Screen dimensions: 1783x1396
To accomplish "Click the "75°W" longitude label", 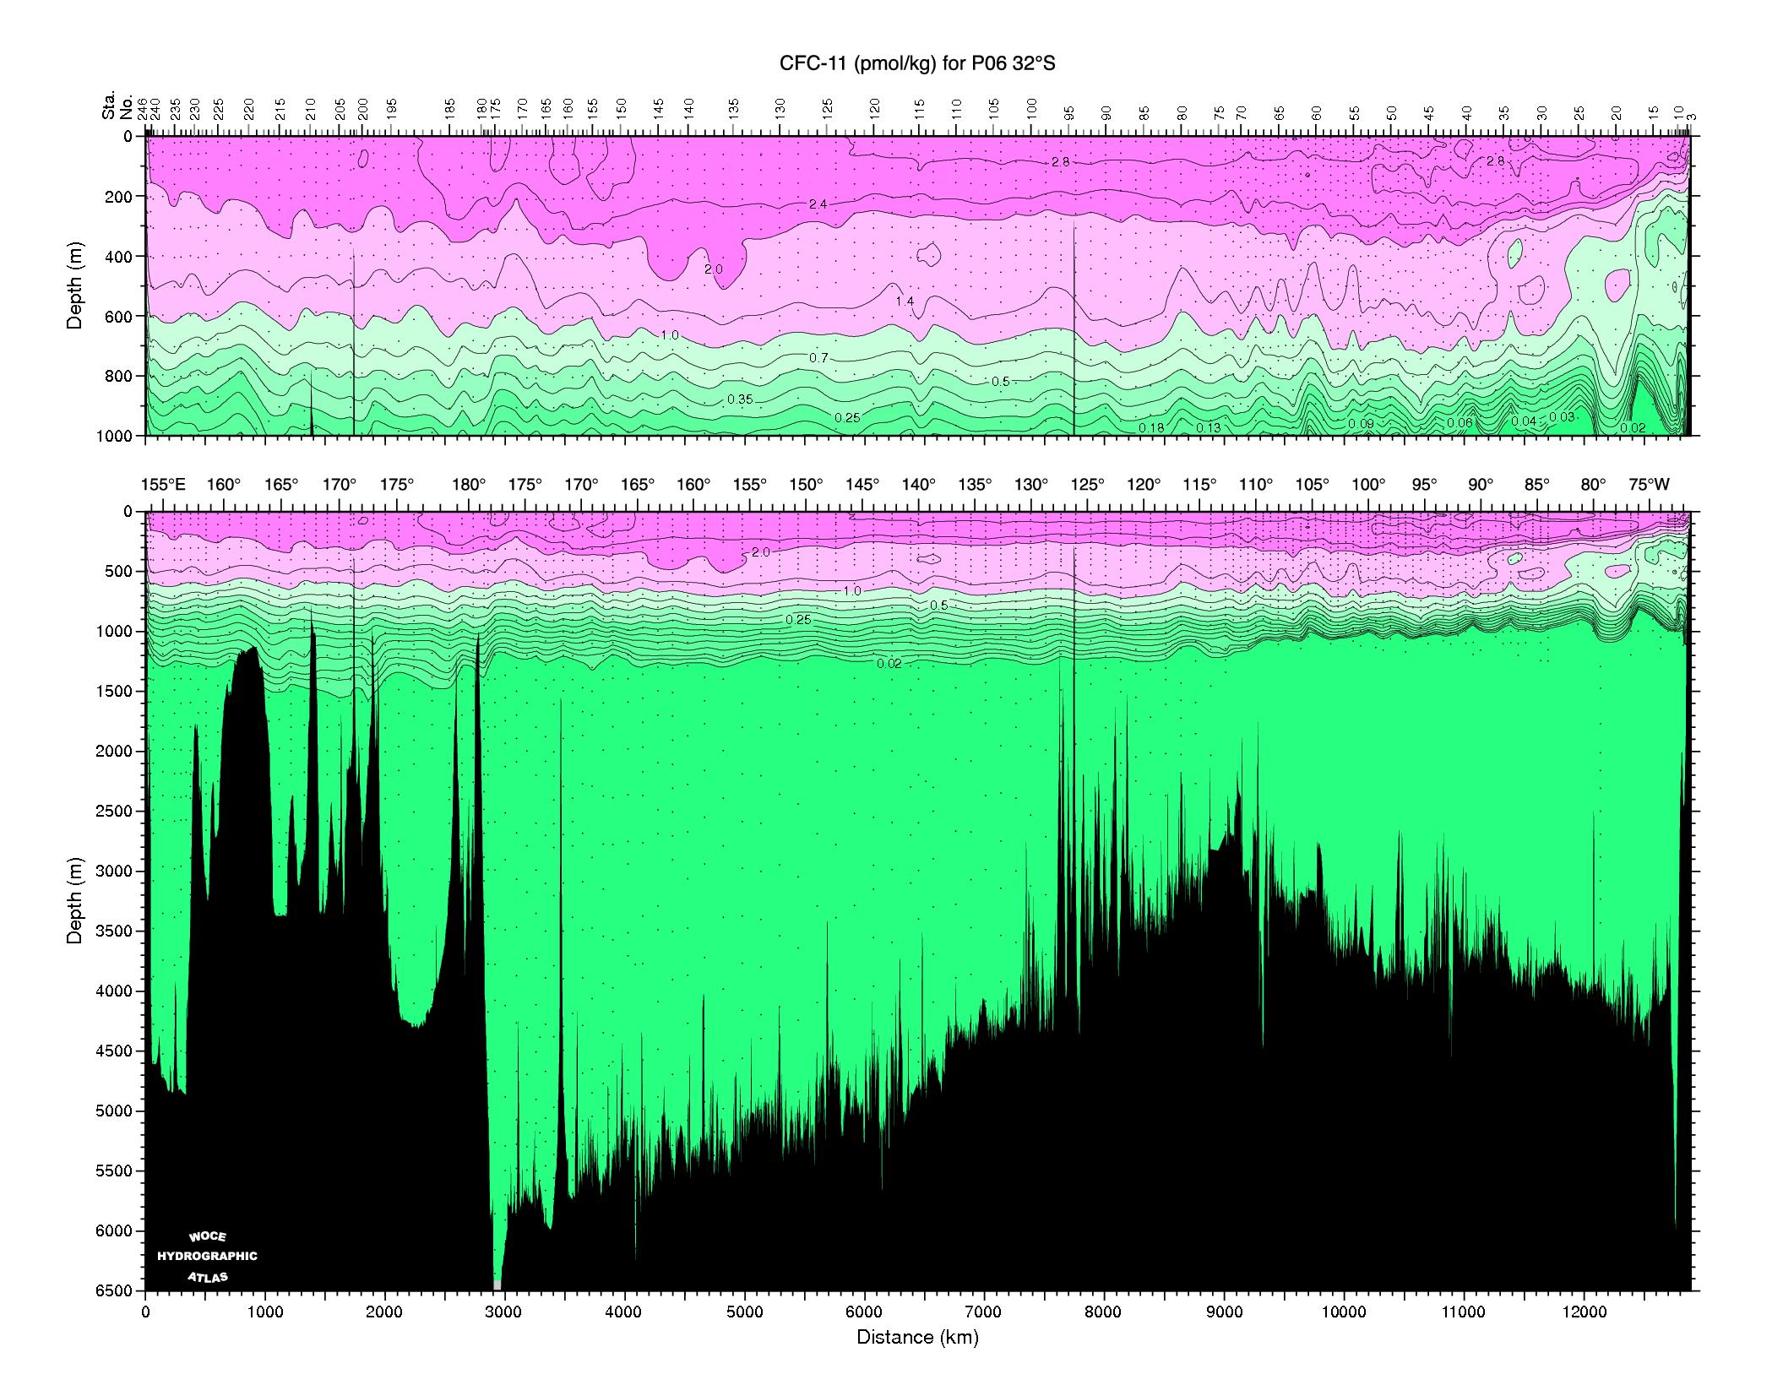I will [x=1650, y=485].
